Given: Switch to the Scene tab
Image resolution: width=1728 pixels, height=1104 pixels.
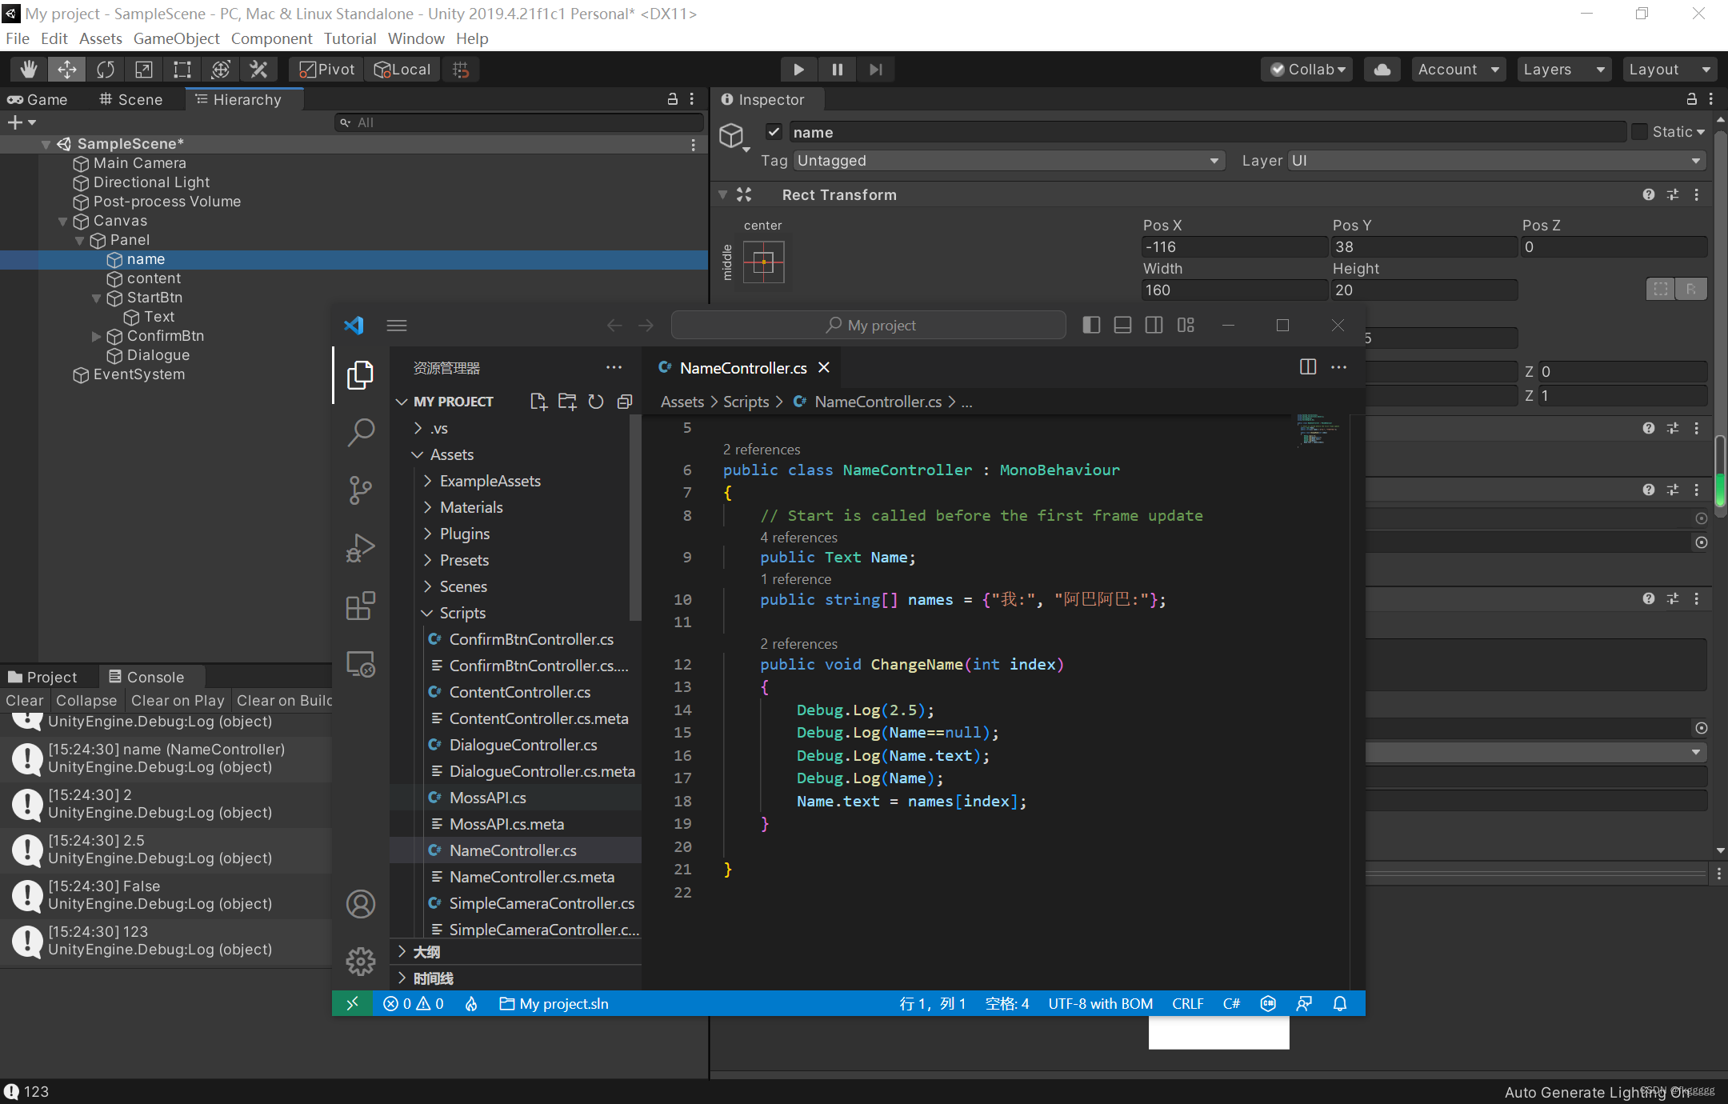Looking at the screenshot, I should coord(130,99).
